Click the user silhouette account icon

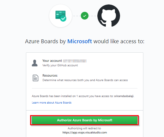[35, 63]
